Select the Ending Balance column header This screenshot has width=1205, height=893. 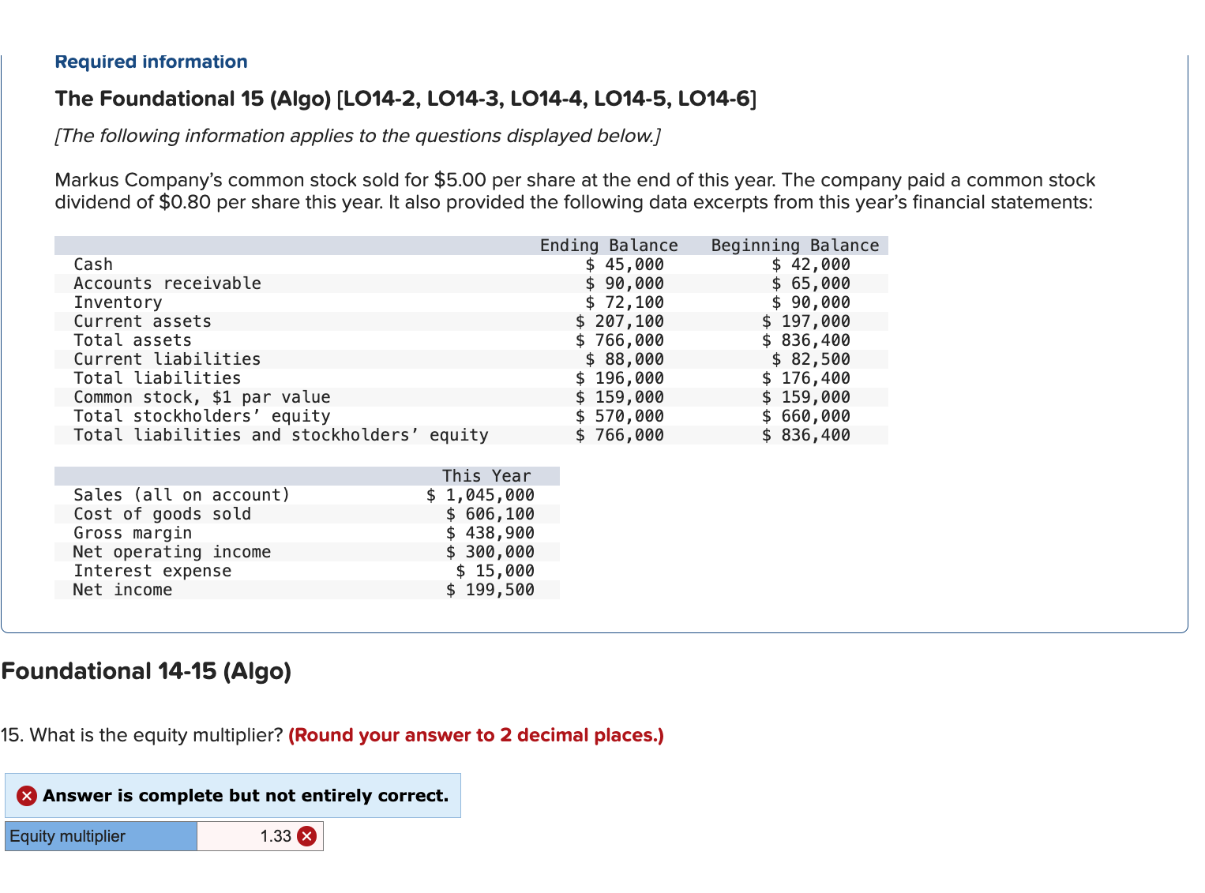tap(609, 245)
